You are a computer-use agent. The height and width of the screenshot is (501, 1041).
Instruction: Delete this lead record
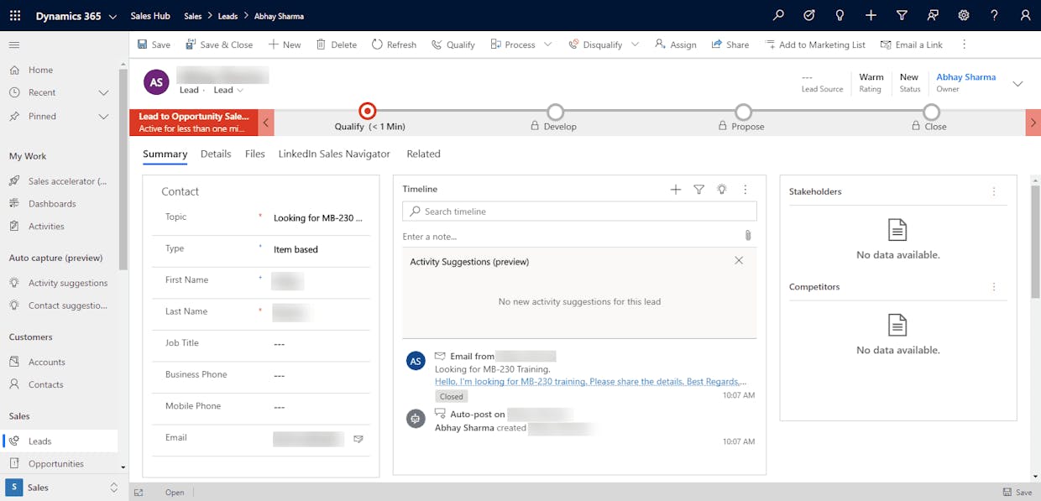click(x=337, y=44)
